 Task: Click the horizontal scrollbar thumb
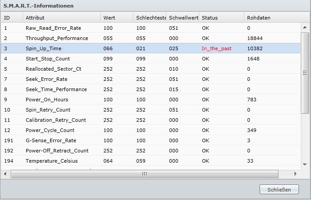[x=145, y=174]
